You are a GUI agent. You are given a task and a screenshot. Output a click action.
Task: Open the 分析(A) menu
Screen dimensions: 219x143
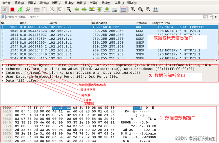tap(69, 3)
